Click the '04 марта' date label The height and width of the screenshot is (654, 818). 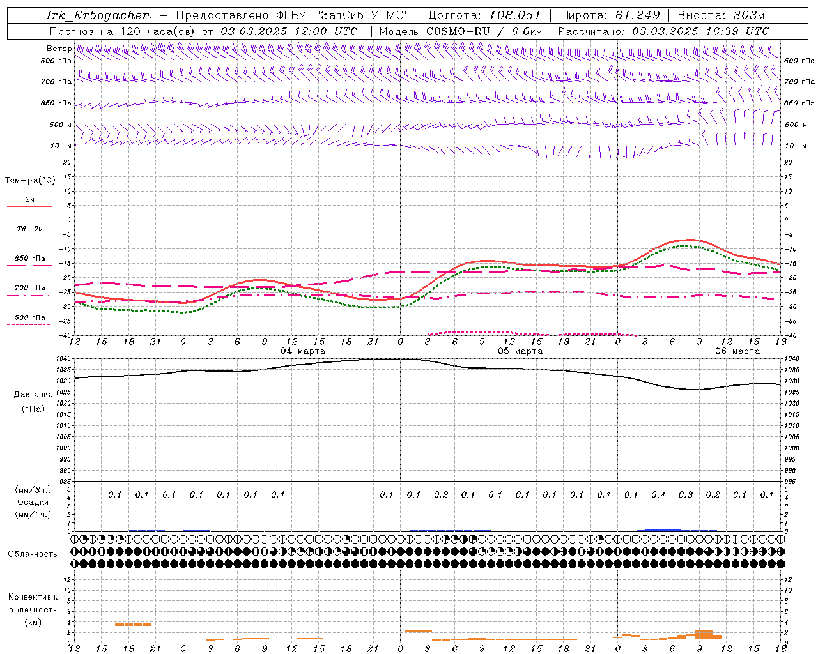point(303,351)
